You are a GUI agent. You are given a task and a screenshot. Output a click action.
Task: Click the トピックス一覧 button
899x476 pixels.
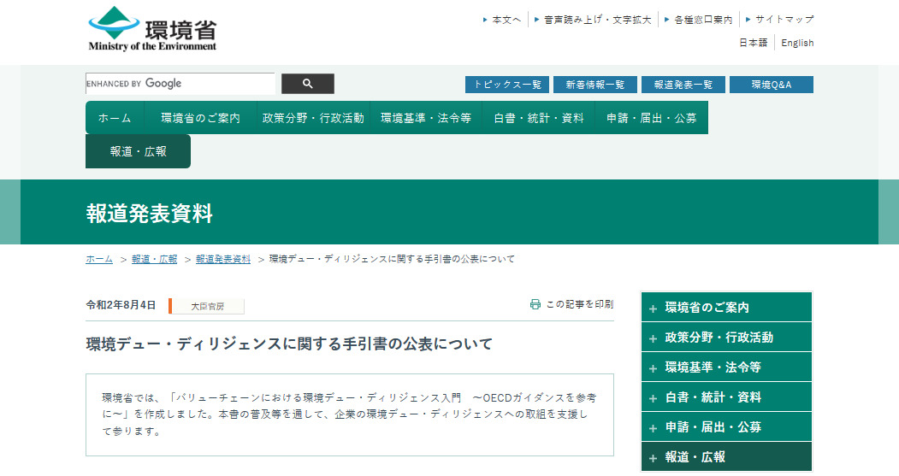(507, 85)
